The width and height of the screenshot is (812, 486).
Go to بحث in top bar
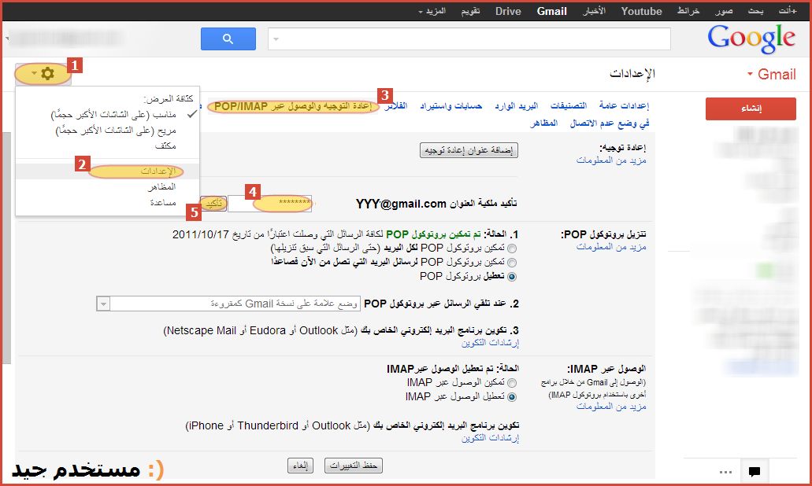pyautogui.click(x=755, y=11)
